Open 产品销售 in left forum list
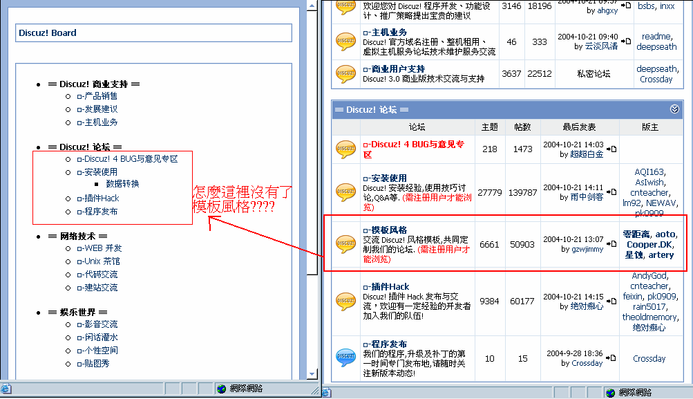This screenshot has height=399, width=693. point(97,96)
